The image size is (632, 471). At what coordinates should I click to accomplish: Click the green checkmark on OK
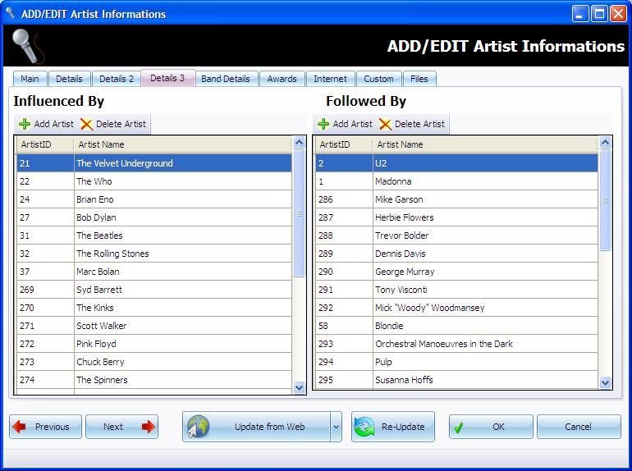[x=459, y=427]
